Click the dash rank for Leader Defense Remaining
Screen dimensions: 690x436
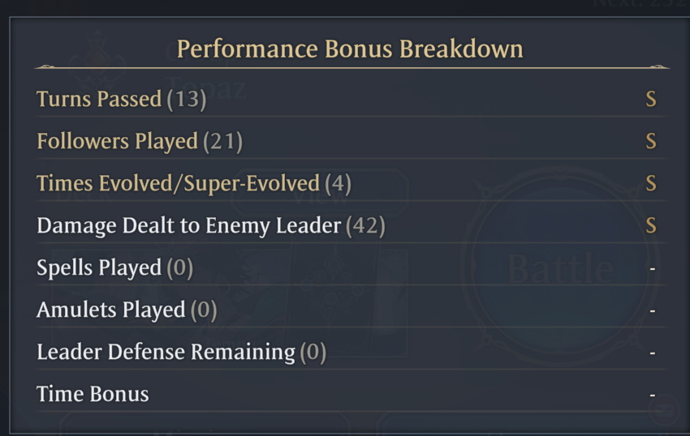tap(652, 353)
